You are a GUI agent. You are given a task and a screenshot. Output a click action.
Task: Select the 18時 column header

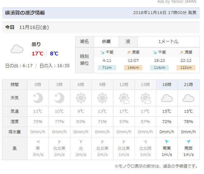click(x=167, y=85)
